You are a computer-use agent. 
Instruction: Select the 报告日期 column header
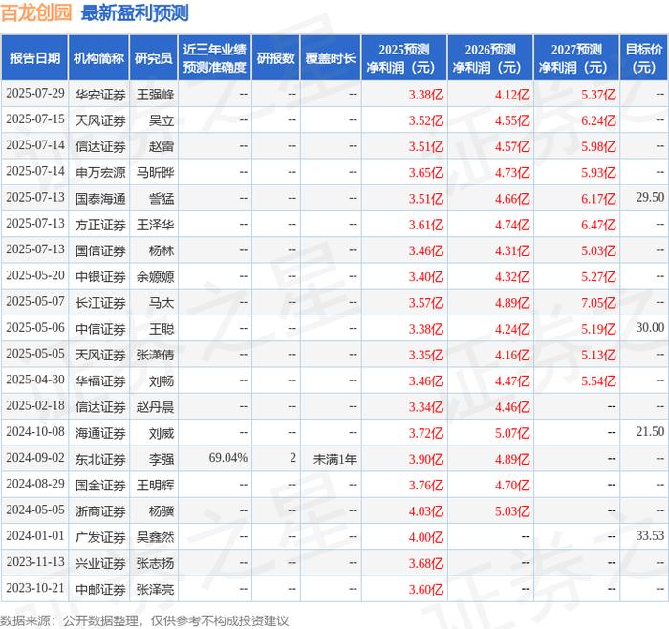click(34, 58)
